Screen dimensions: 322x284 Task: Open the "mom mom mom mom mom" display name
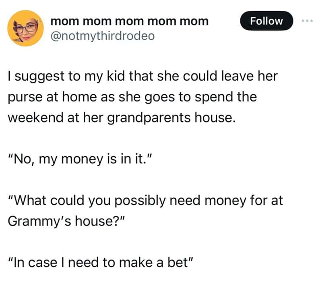pos(129,21)
